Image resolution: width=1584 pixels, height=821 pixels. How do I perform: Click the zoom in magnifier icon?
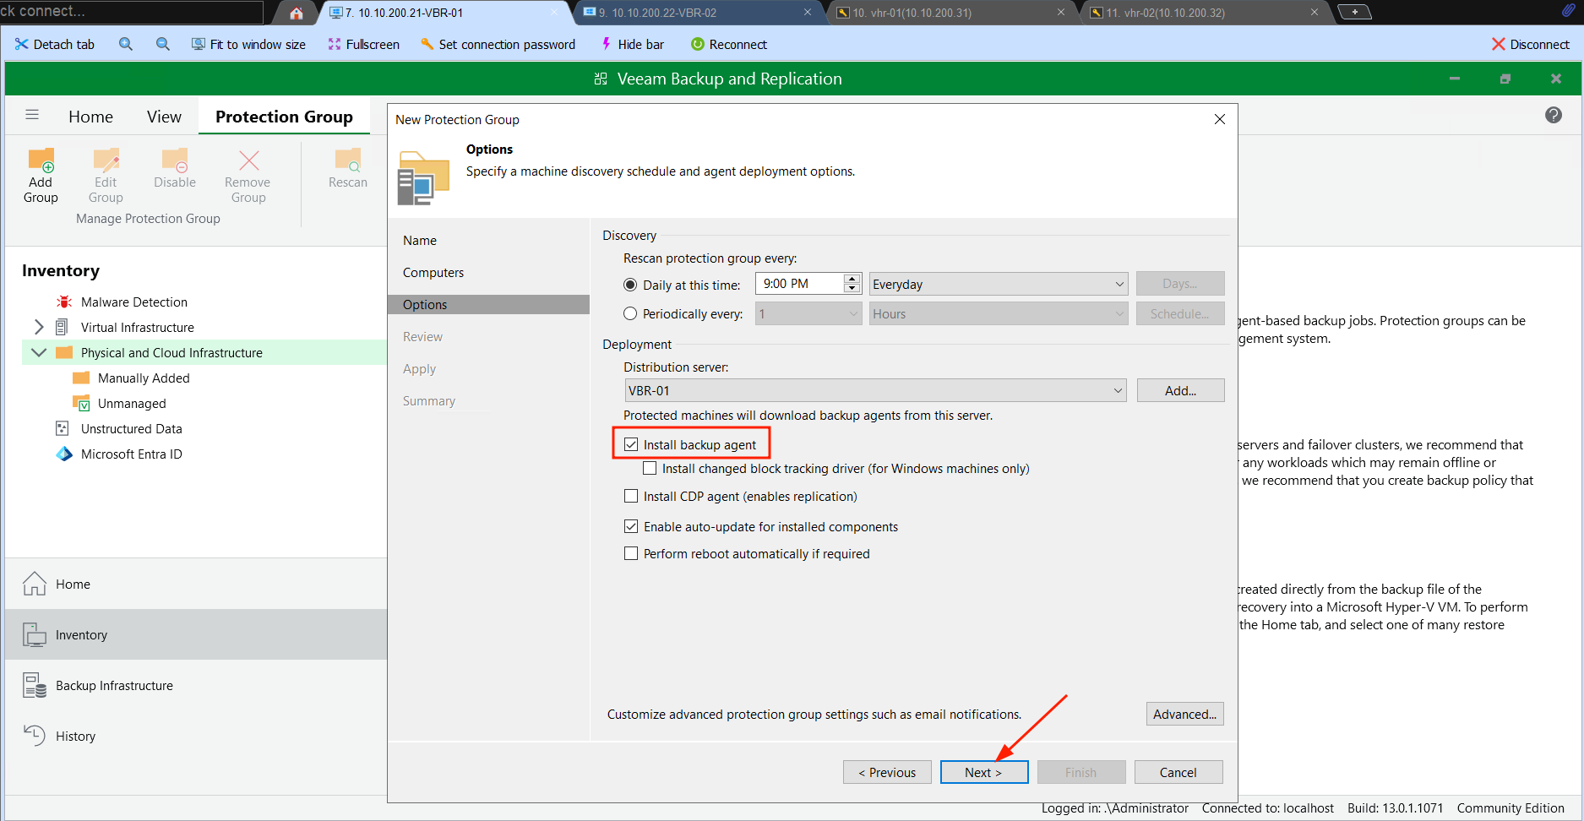[x=126, y=44]
